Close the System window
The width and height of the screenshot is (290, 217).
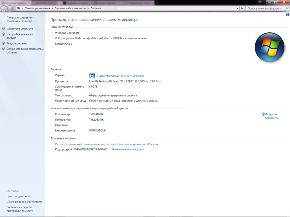[x=284, y=2]
